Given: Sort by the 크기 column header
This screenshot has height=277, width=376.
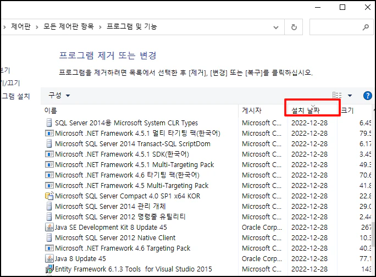Looking at the screenshot, I should pyautogui.click(x=347, y=110).
